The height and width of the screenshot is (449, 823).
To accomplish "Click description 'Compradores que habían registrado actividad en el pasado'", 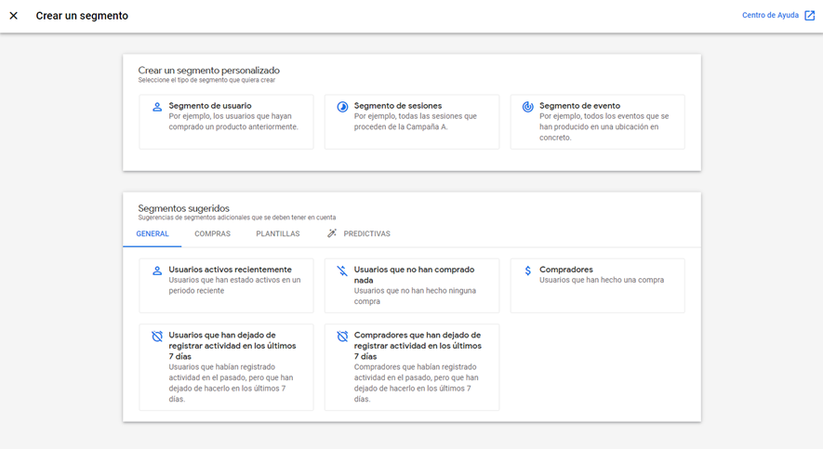I will 417,383.
